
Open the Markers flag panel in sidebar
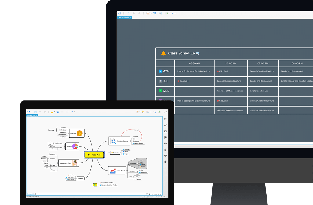pos(165,138)
